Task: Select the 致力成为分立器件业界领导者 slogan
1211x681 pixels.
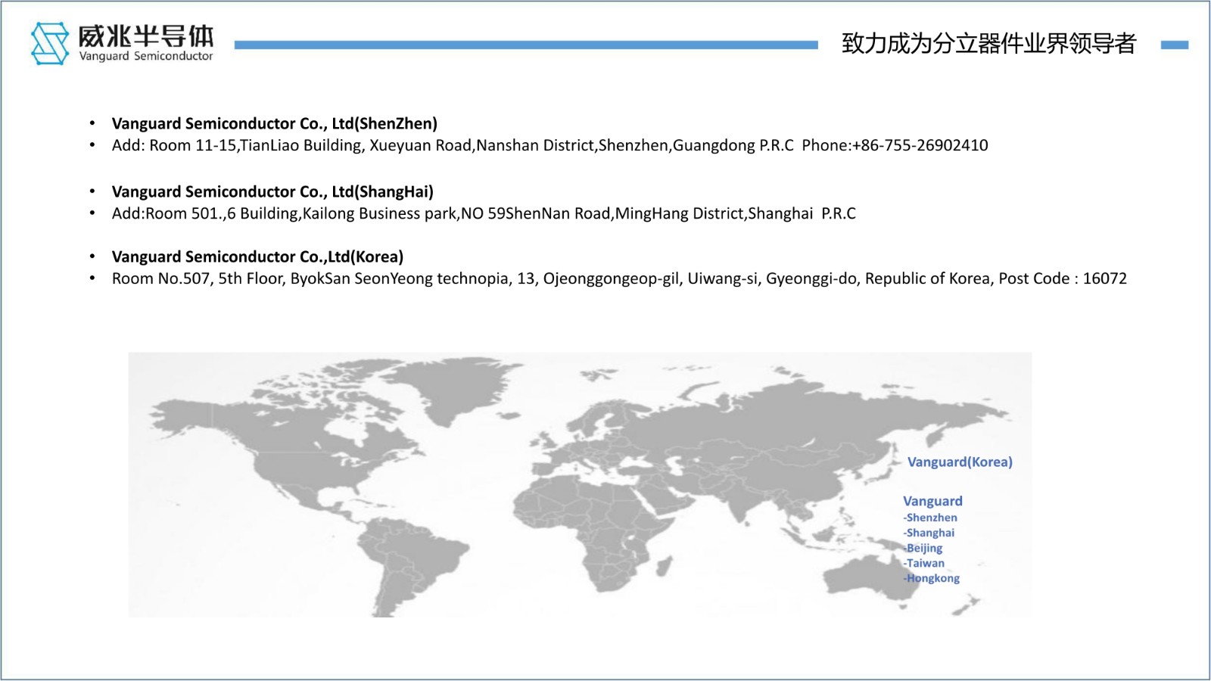Action: (988, 44)
